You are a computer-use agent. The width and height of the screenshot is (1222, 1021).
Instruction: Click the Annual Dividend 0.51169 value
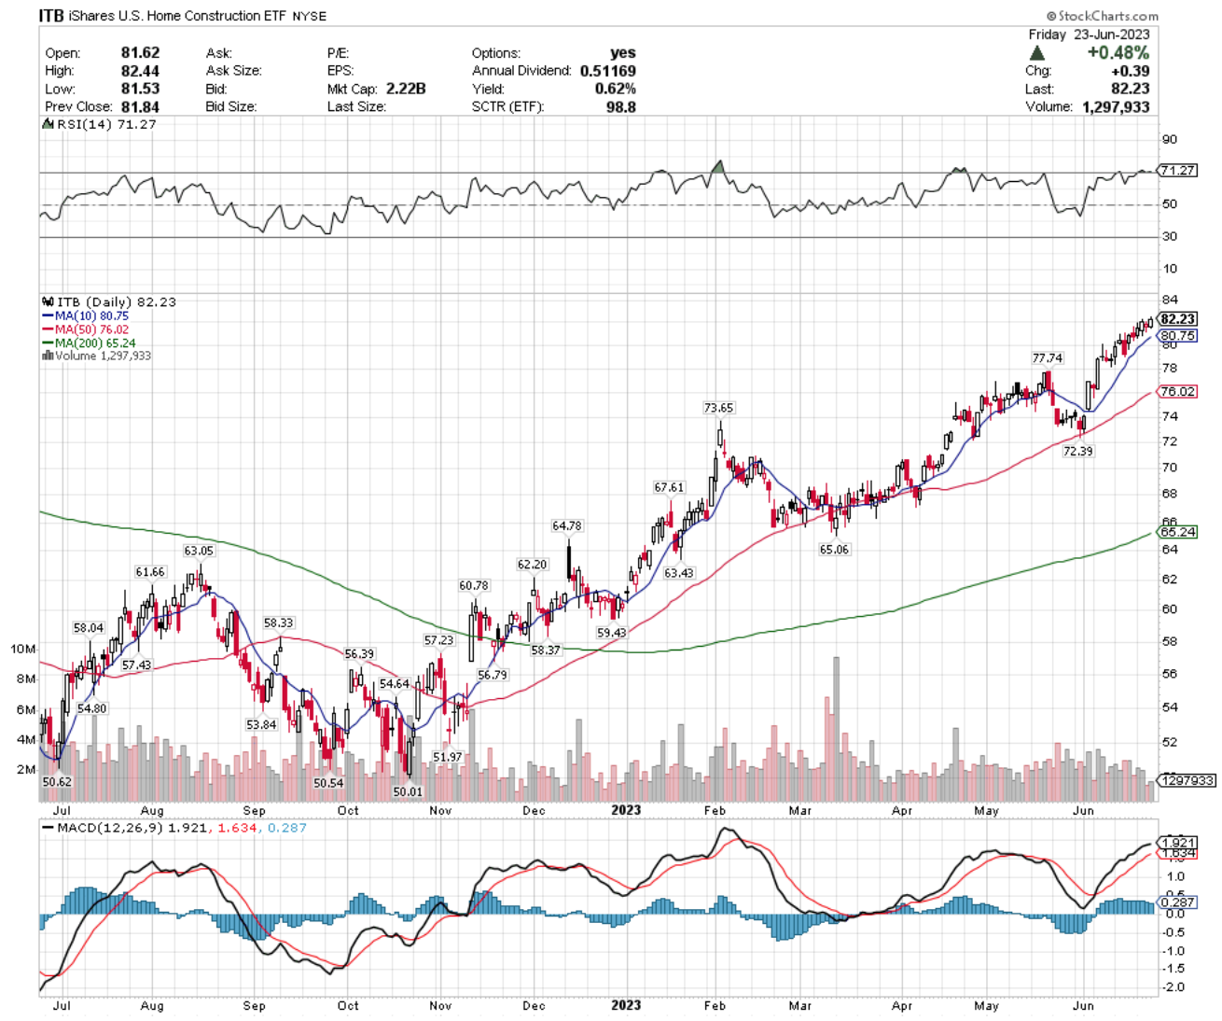click(x=608, y=71)
